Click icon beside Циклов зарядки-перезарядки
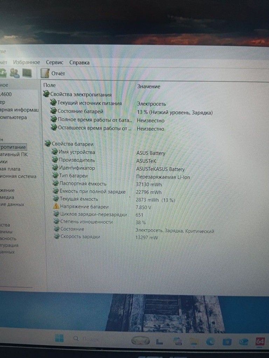Viewport: 269px width, 358px height. coord(56,214)
